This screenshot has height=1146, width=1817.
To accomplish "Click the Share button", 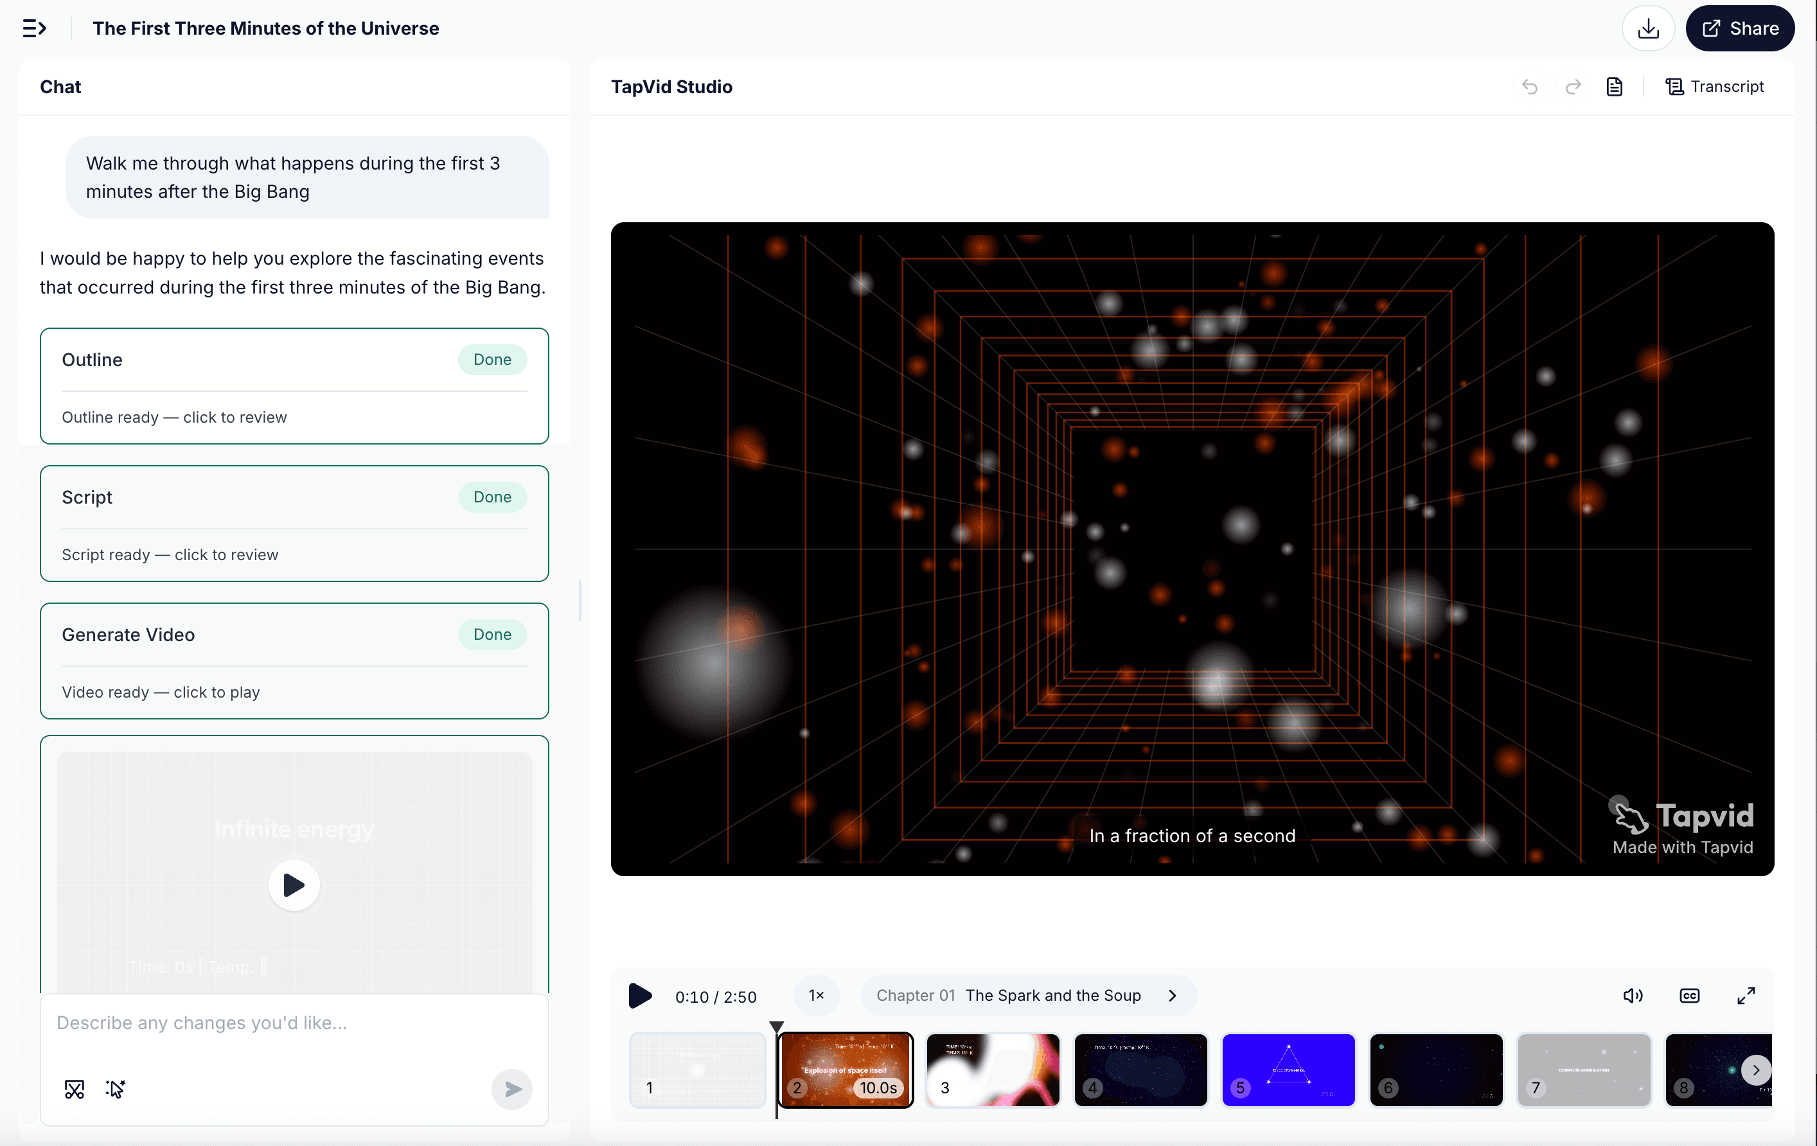I will click(1739, 29).
